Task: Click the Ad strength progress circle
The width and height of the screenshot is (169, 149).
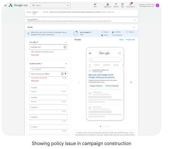Action: 76,33
